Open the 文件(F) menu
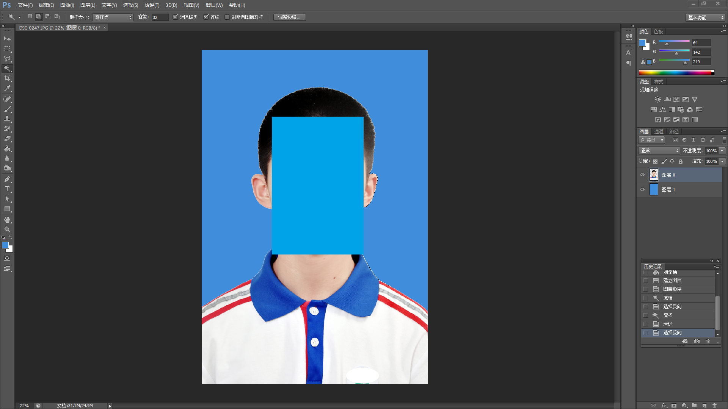728x409 pixels. [x=25, y=5]
